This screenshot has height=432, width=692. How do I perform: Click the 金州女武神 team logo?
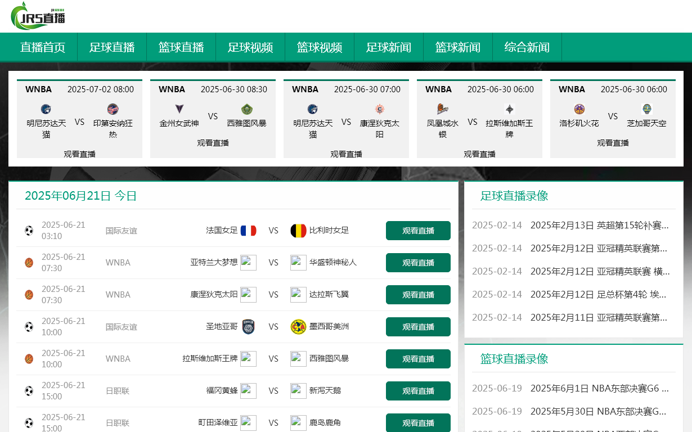[x=179, y=109]
